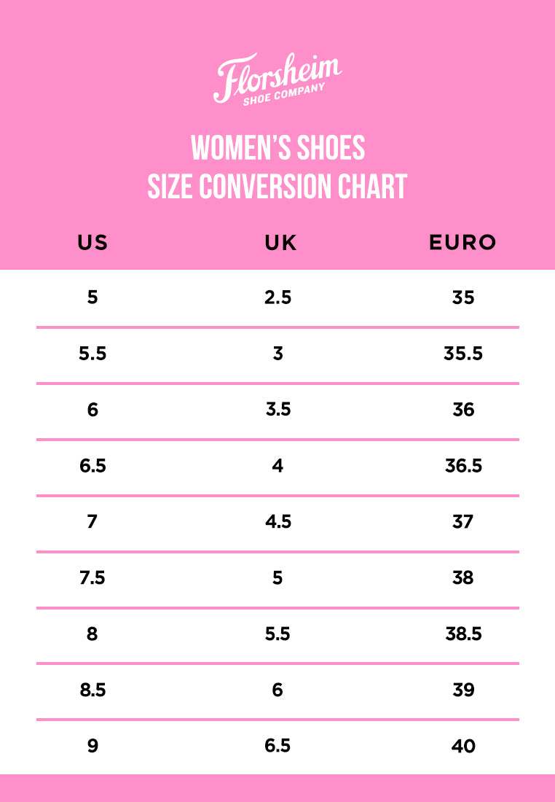Click the UK 4.5 value

277,522
